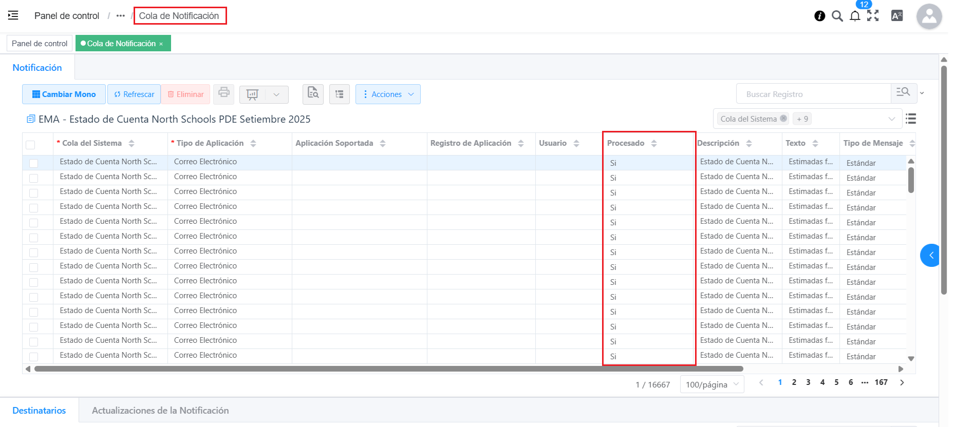Image resolution: width=956 pixels, height=427 pixels.
Task: Switch to Actualizaciones de la Notificación tab
Action: [x=160, y=411]
